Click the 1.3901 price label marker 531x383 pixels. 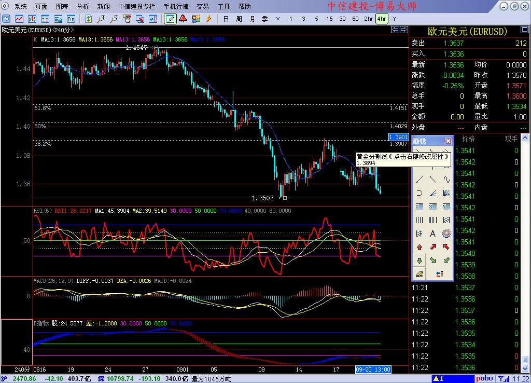(x=398, y=136)
